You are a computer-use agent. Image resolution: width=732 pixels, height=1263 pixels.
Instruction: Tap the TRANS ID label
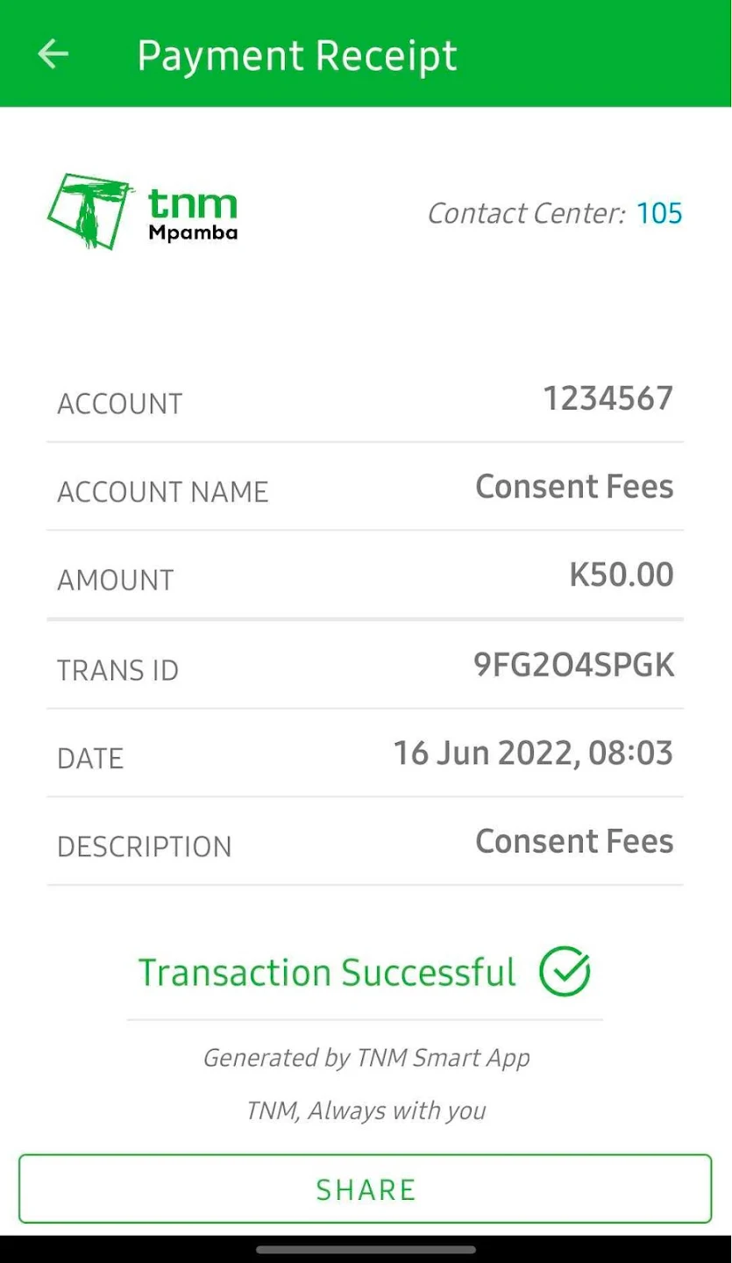[118, 671]
